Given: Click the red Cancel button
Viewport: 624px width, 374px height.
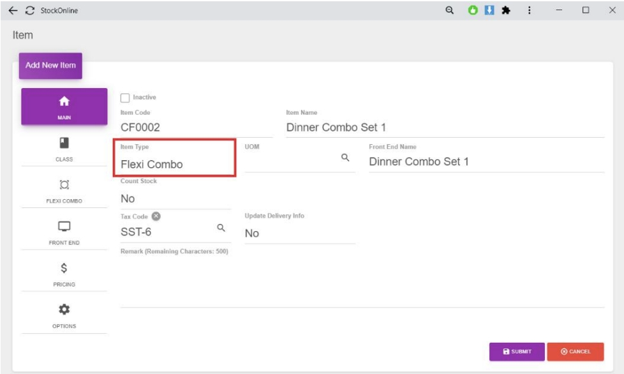Looking at the screenshot, I should tap(575, 352).
